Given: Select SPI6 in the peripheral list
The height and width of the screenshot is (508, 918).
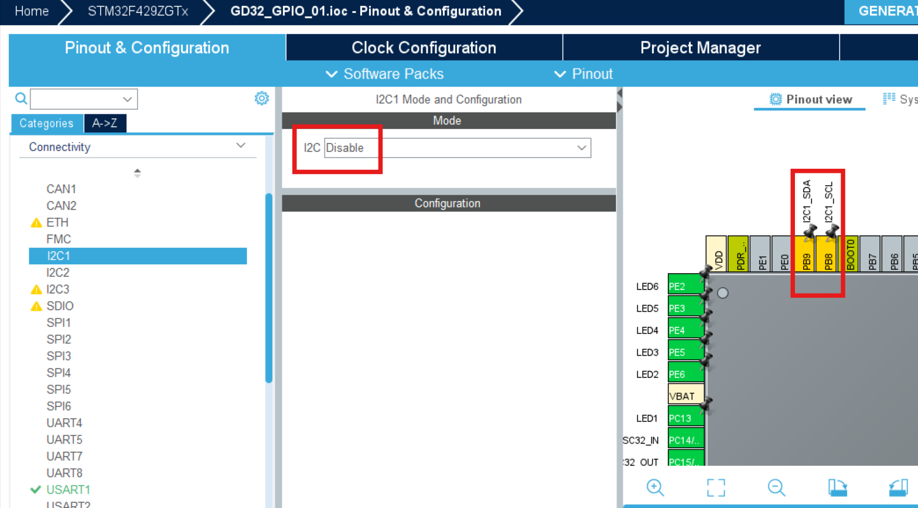Looking at the screenshot, I should pyautogui.click(x=59, y=406).
